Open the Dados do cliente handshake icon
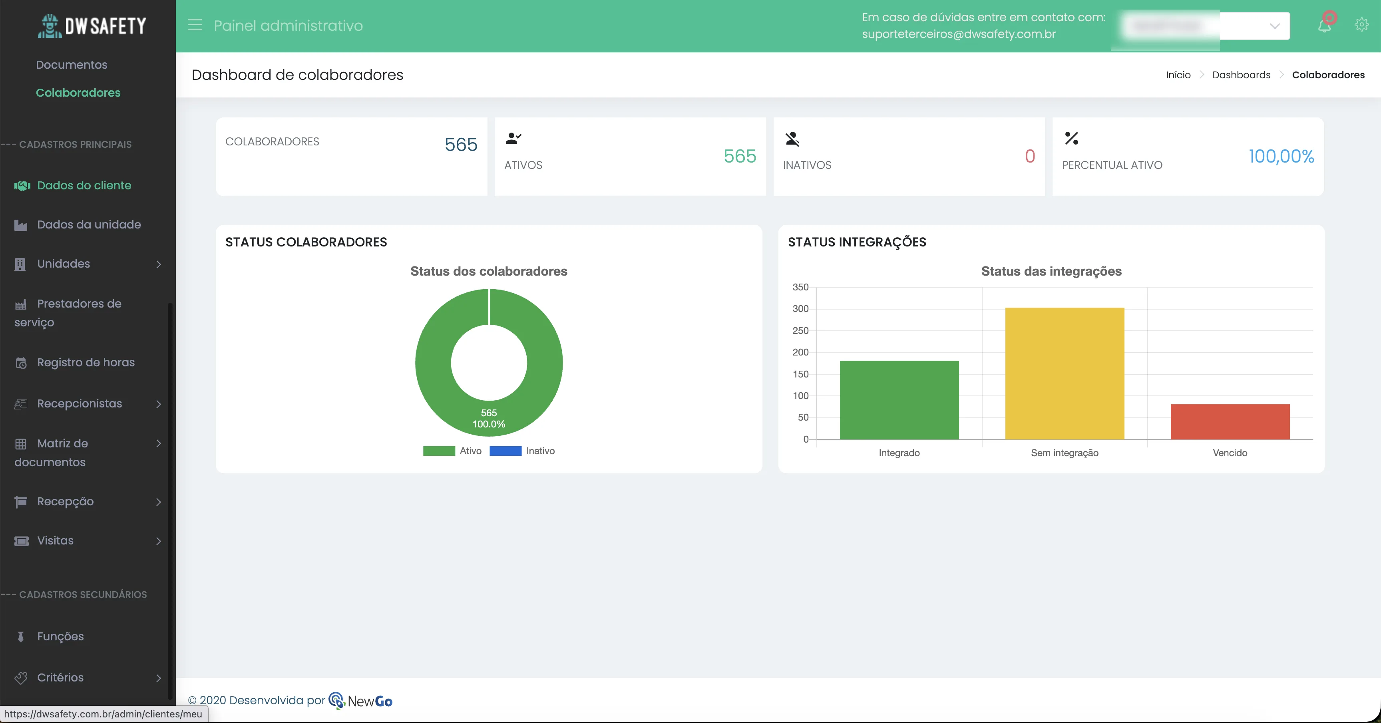The image size is (1381, 723). 22,186
